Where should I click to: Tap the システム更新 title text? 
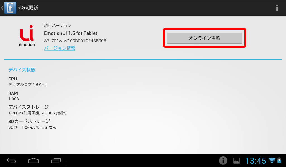pyautogui.click(x=28, y=8)
